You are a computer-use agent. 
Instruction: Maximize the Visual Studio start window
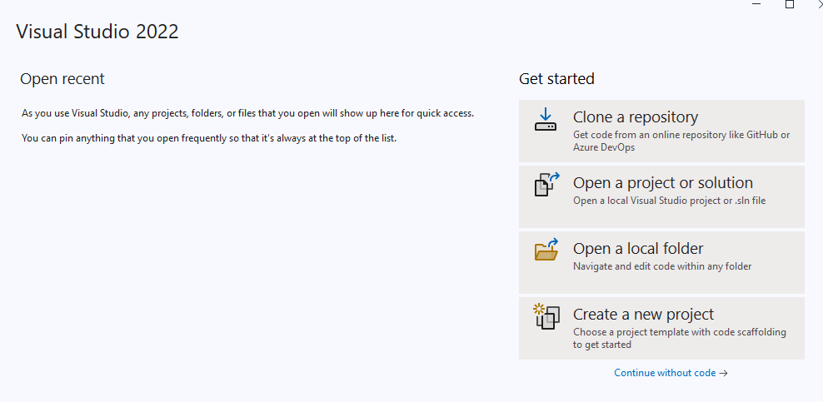coord(790,4)
